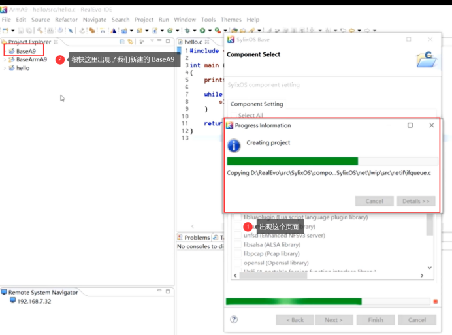This screenshot has height=335, width=452.
Task: Open the File menu
Action: coord(7,20)
